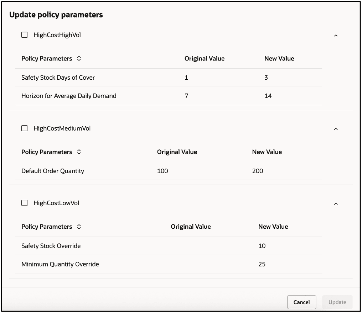The width and height of the screenshot is (362, 313).
Task: Check the HighCostHighVol checkbox
Action: 25,35
